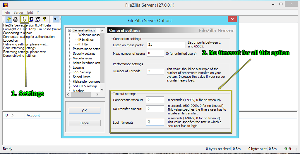300x154 pixels.
Task: Focus the Connections timeout field
Action: pyautogui.click(x=155, y=100)
